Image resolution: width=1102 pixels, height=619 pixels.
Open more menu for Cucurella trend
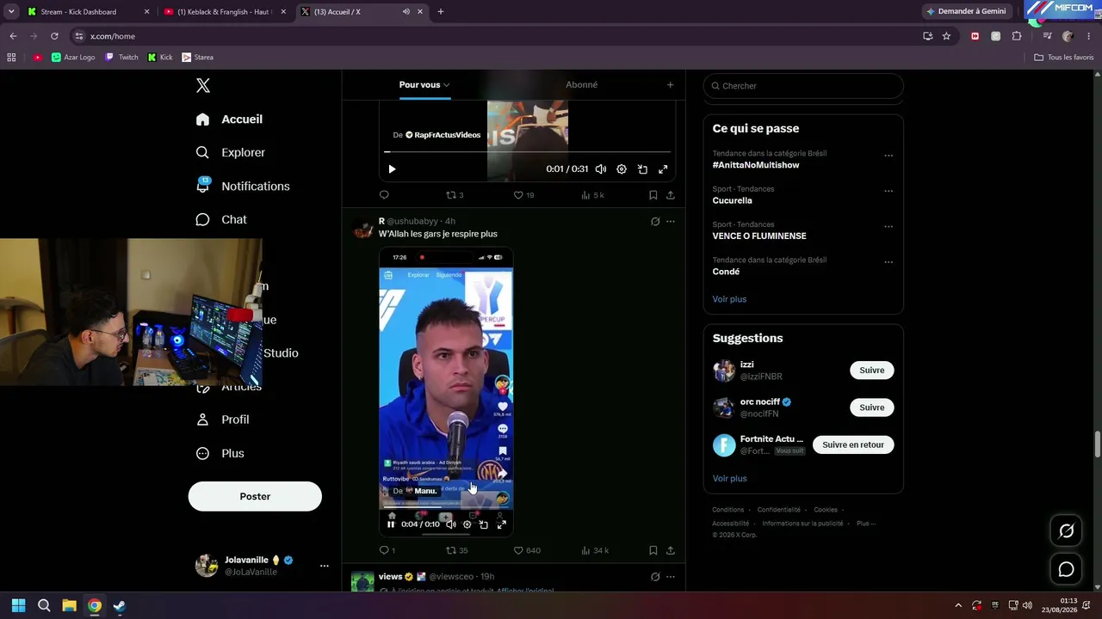[x=888, y=192]
